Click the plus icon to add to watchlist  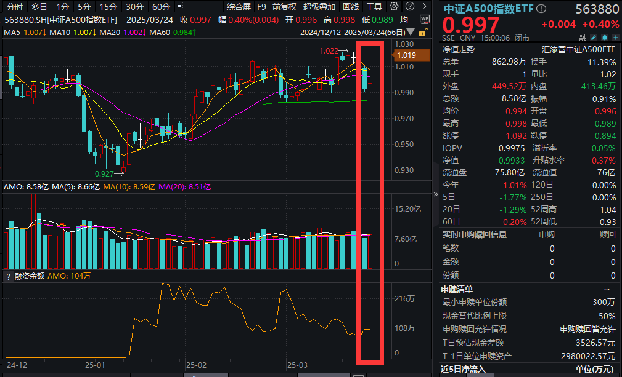[614, 37]
